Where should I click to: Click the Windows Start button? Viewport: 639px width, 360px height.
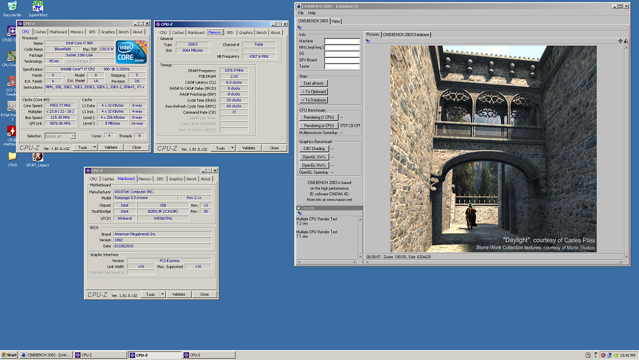pos(10,355)
